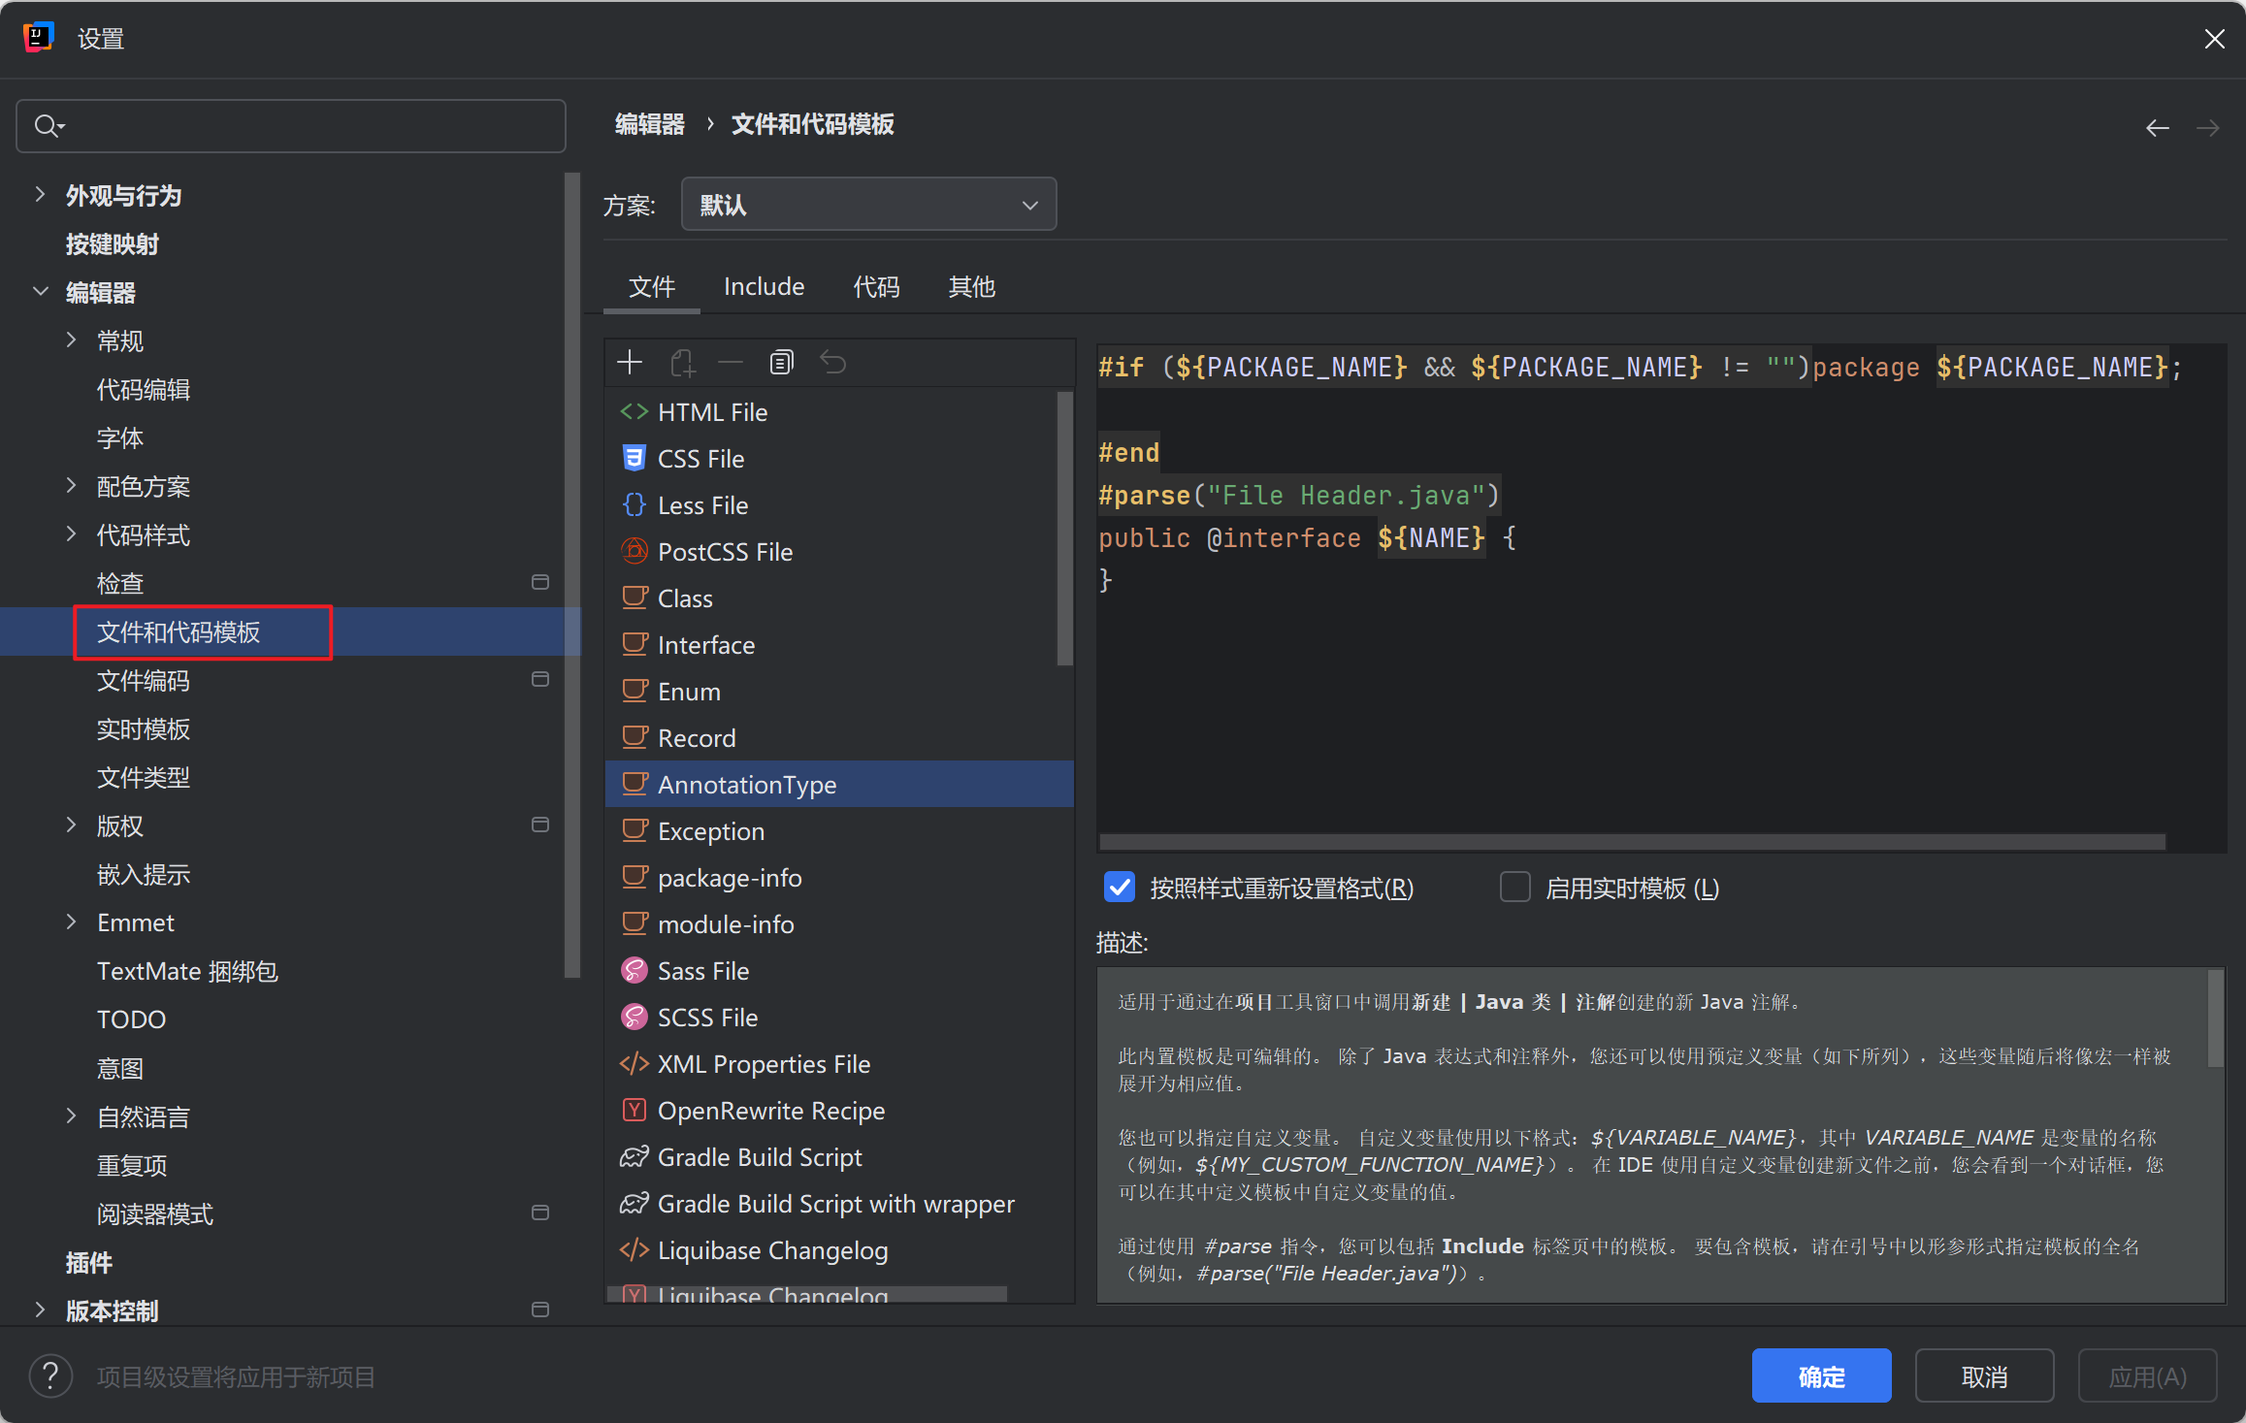Screen dimensions: 2246x1423
Task: Select the AnnotationType template
Action: [x=839, y=784]
